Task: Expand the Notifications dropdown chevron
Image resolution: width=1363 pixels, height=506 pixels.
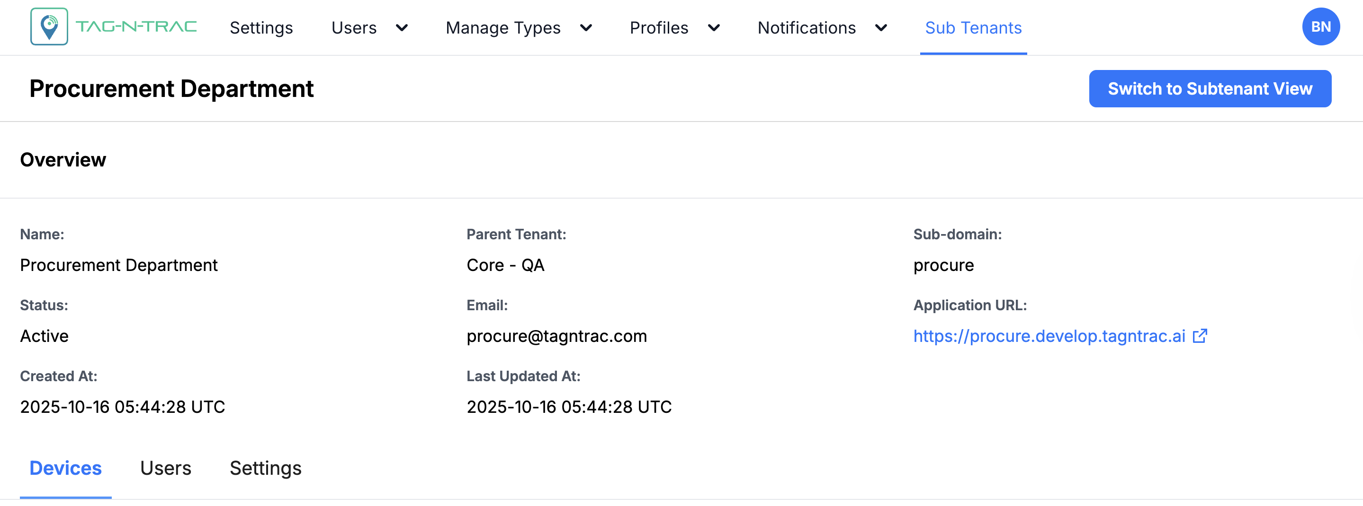Action: tap(881, 28)
